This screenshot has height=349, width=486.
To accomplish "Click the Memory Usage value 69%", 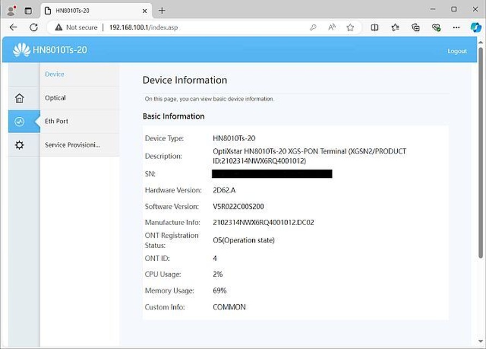I will [220, 291].
